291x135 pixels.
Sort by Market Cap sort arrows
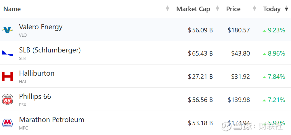coord(217,9)
